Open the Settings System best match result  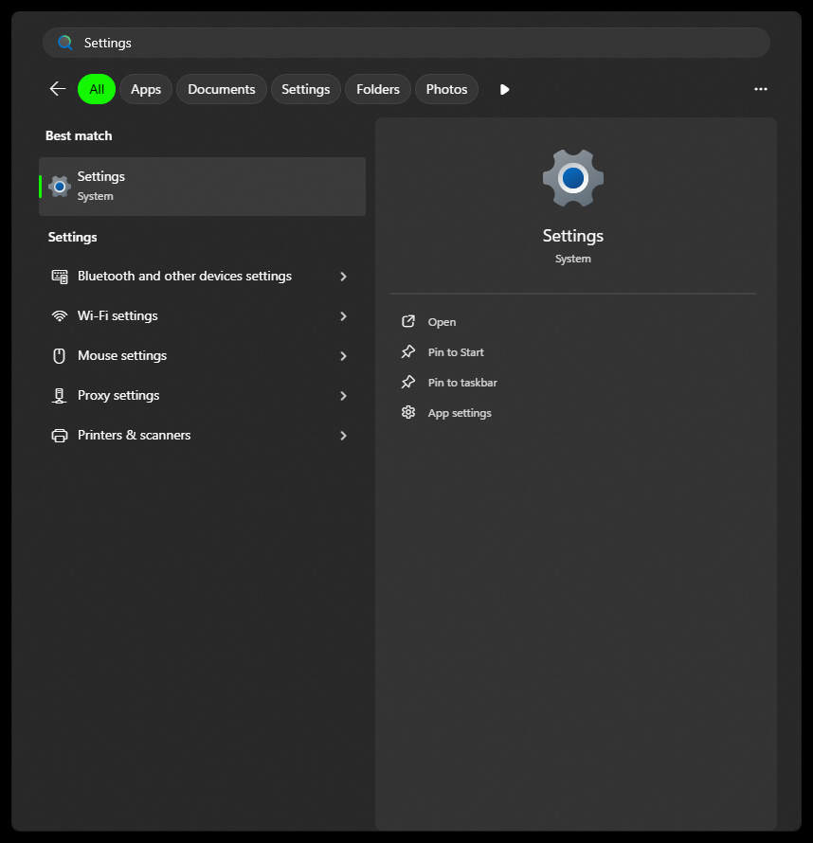[202, 187]
